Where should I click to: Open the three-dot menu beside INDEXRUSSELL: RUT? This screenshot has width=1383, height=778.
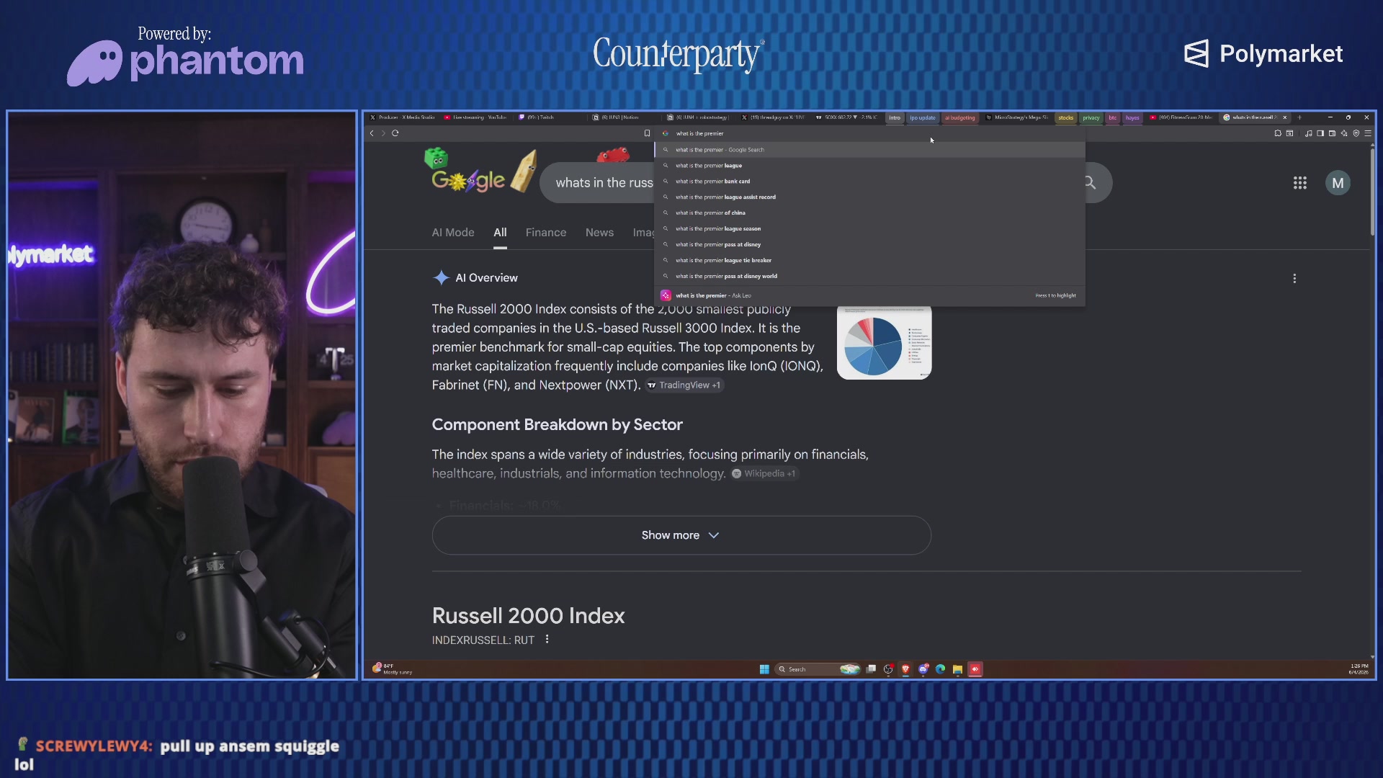click(x=547, y=639)
